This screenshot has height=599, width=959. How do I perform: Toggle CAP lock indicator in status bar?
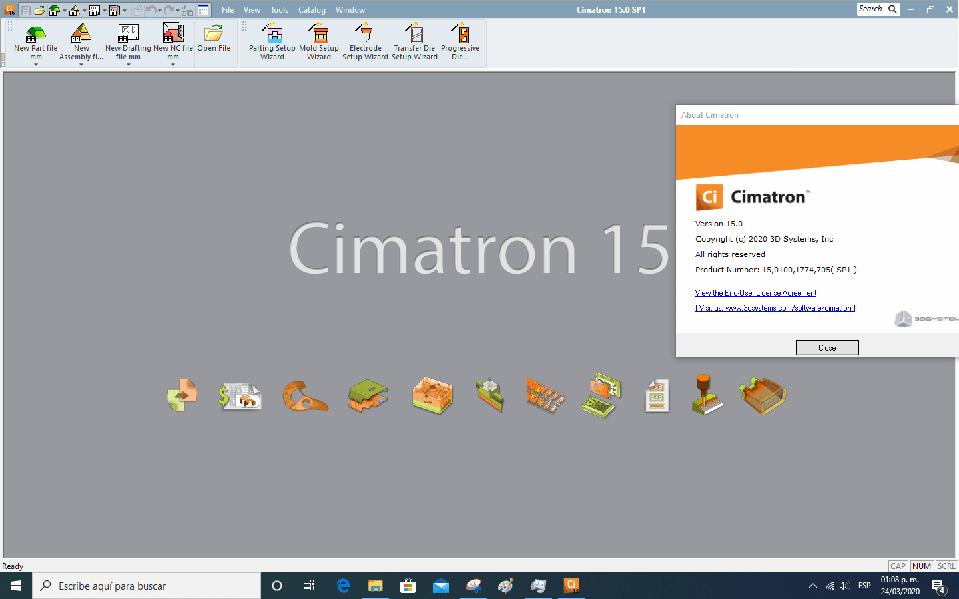(x=898, y=566)
